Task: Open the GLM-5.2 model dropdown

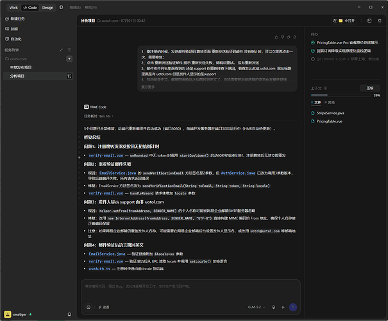Action: [x=257, y=307]
